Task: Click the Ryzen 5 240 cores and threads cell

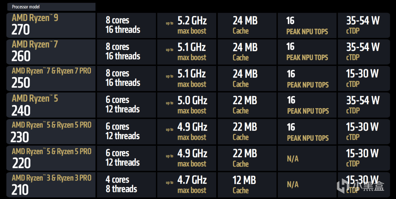Action: point(126,105)
